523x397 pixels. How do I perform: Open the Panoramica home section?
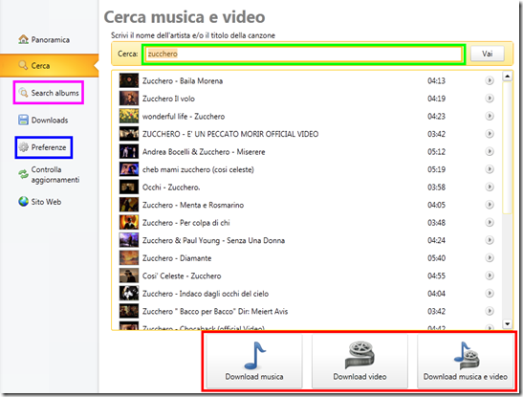(x=44, y=40)
